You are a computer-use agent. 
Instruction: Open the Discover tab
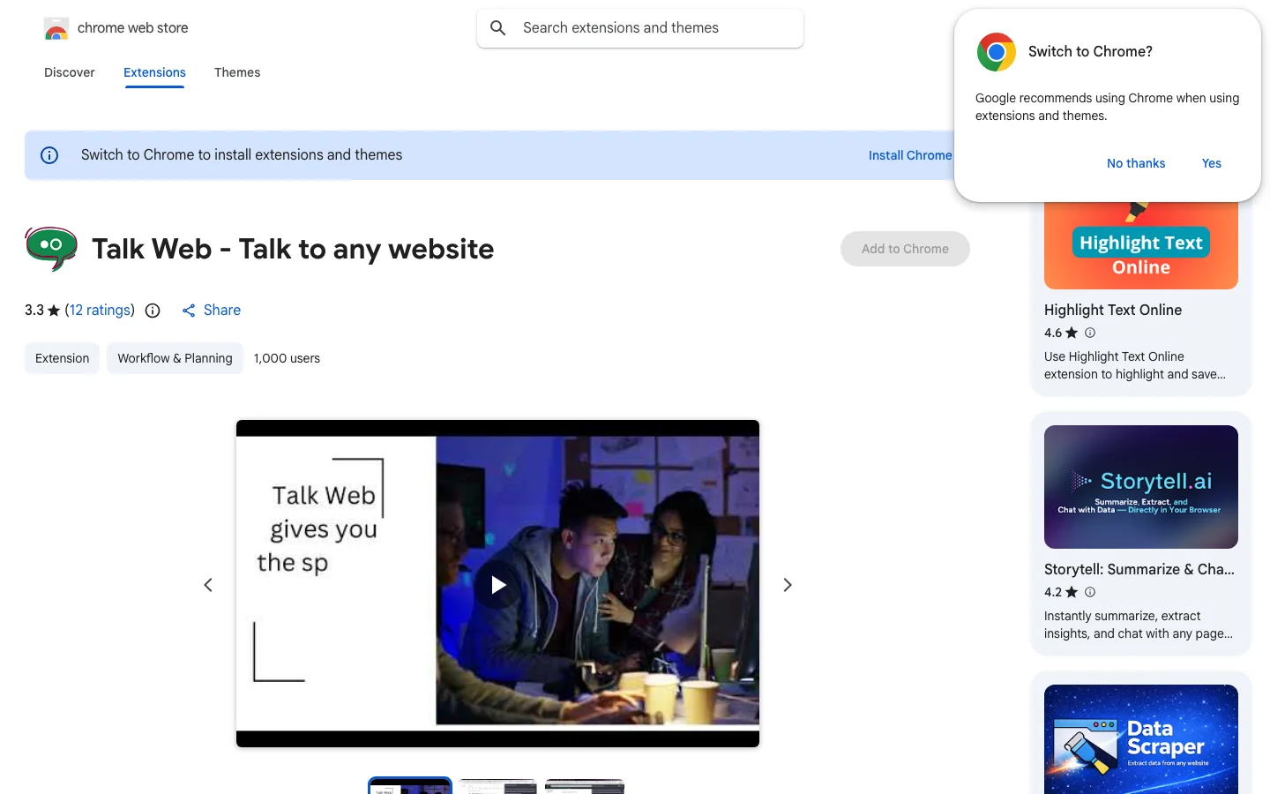(70, 72)
